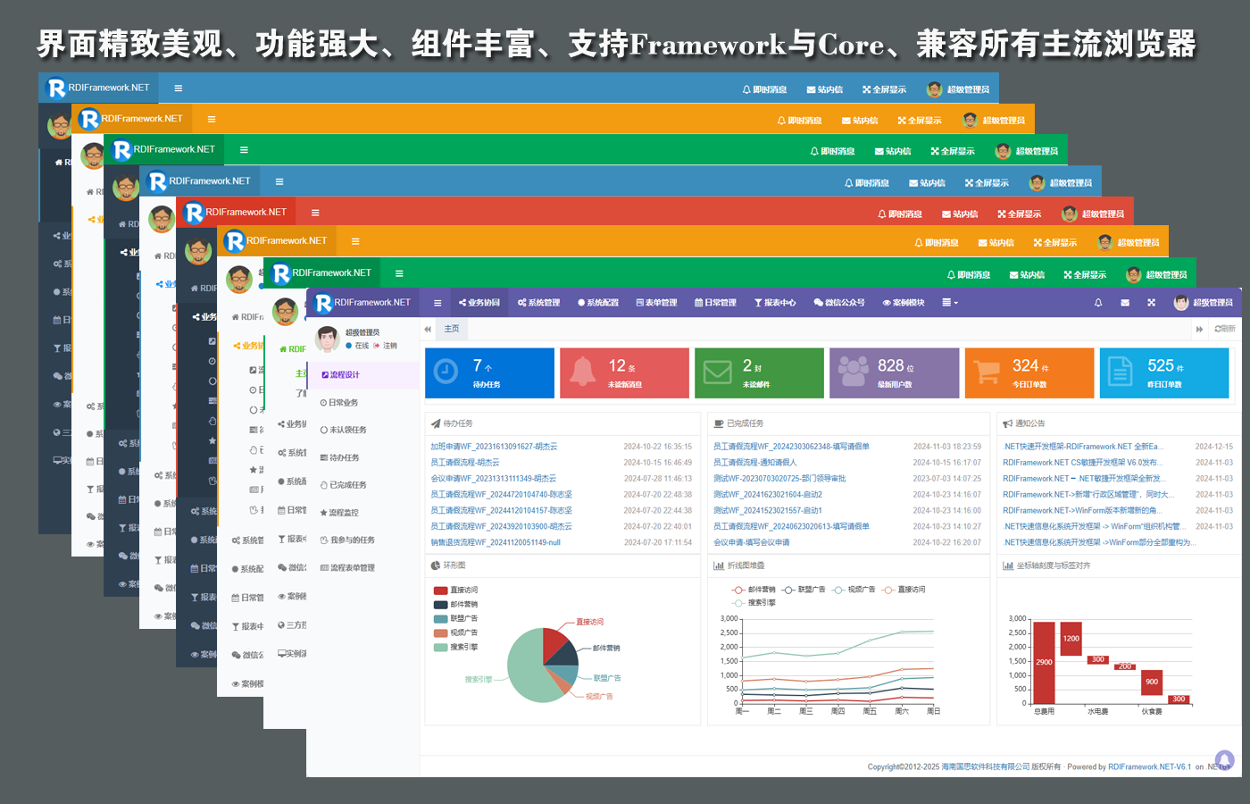Expand the 系统管理 top navigation menu
The height and width of the screenshot is (804, 1250).
[538, 303]
